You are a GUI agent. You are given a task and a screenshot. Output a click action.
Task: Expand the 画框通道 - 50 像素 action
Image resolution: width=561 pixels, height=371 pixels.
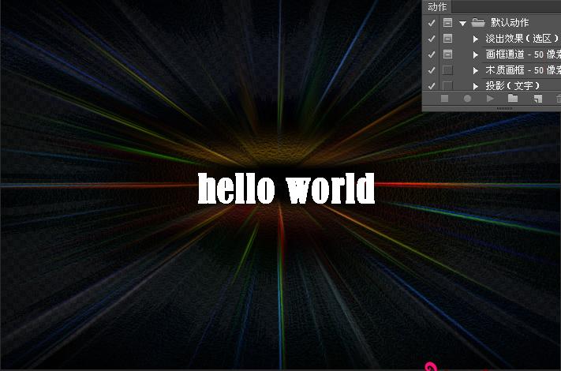pyautogui.click(x=476, y=54)
